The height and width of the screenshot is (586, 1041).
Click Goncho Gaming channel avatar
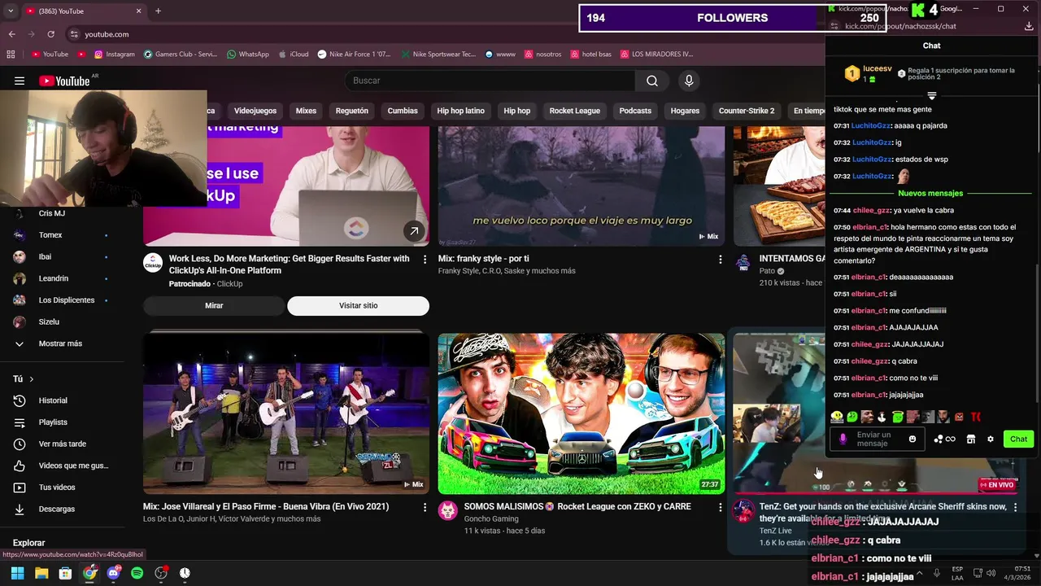[448, 510]
